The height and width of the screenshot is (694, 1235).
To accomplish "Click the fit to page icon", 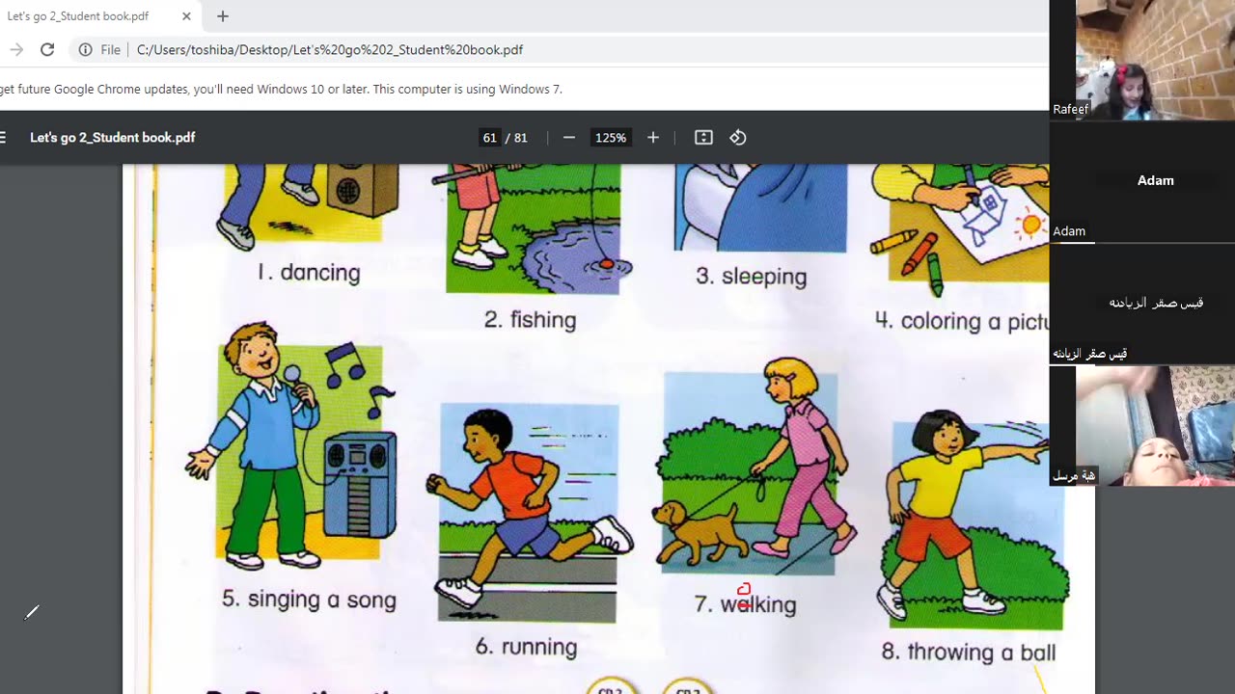I will coord(703,138).
